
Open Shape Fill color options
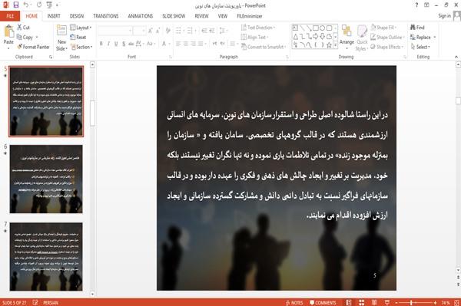383,28
